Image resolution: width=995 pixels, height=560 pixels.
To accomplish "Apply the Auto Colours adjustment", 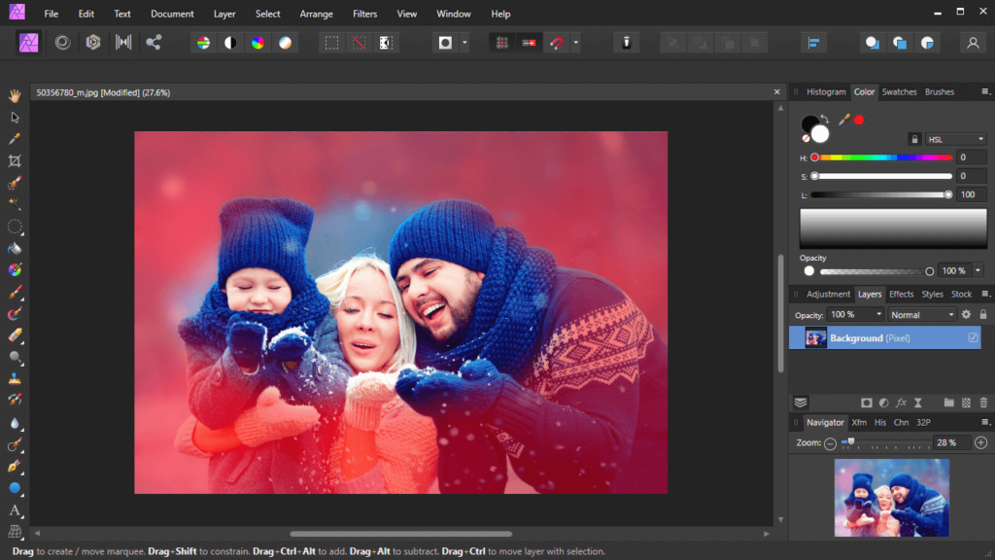I will 258,43.
